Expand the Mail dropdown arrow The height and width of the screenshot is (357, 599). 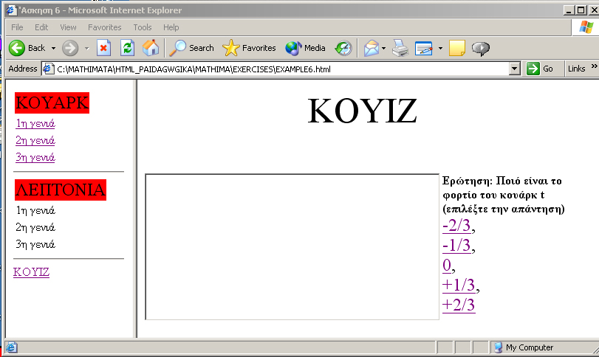tap(383, 48)
